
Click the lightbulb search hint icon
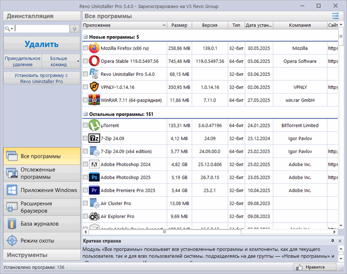[74, 29]
